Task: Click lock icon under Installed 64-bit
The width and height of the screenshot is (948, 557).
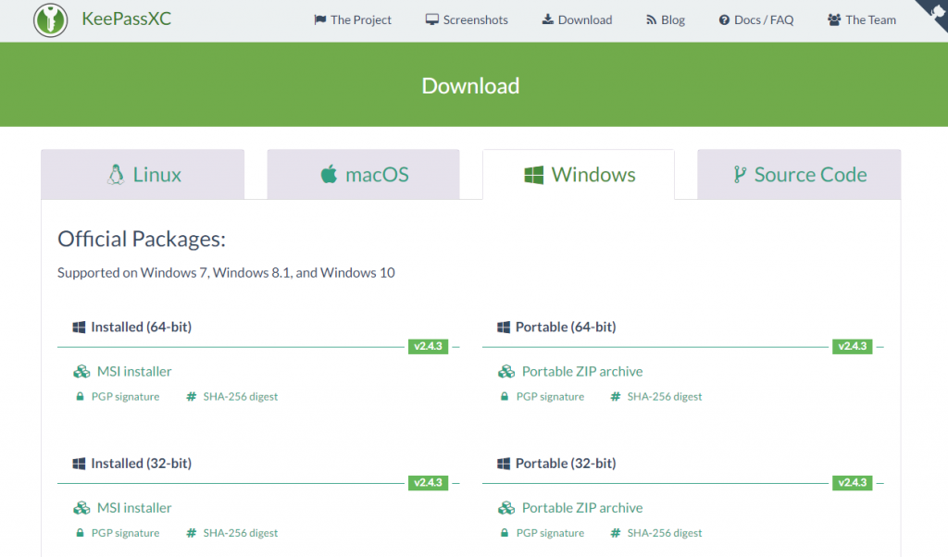Action: [x=80, y=396]
